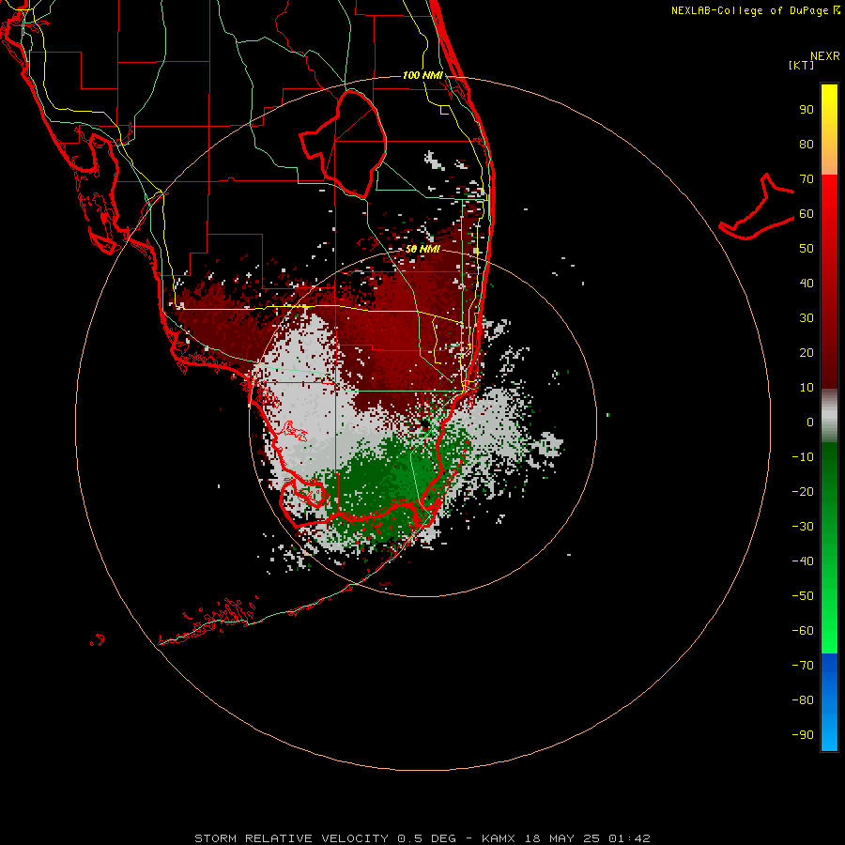Click the -10 knots scale label
This screenshot has width=845, height=845.
coord(803,457)
